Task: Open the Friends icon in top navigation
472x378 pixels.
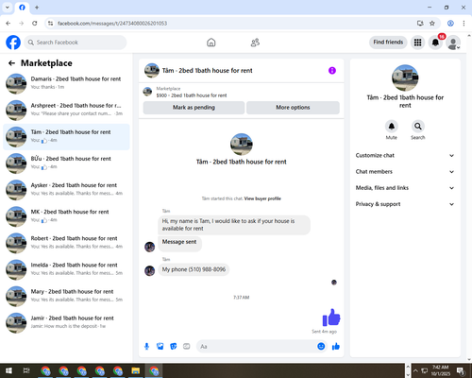Action: pyautogui.click(x=255, y=43)
